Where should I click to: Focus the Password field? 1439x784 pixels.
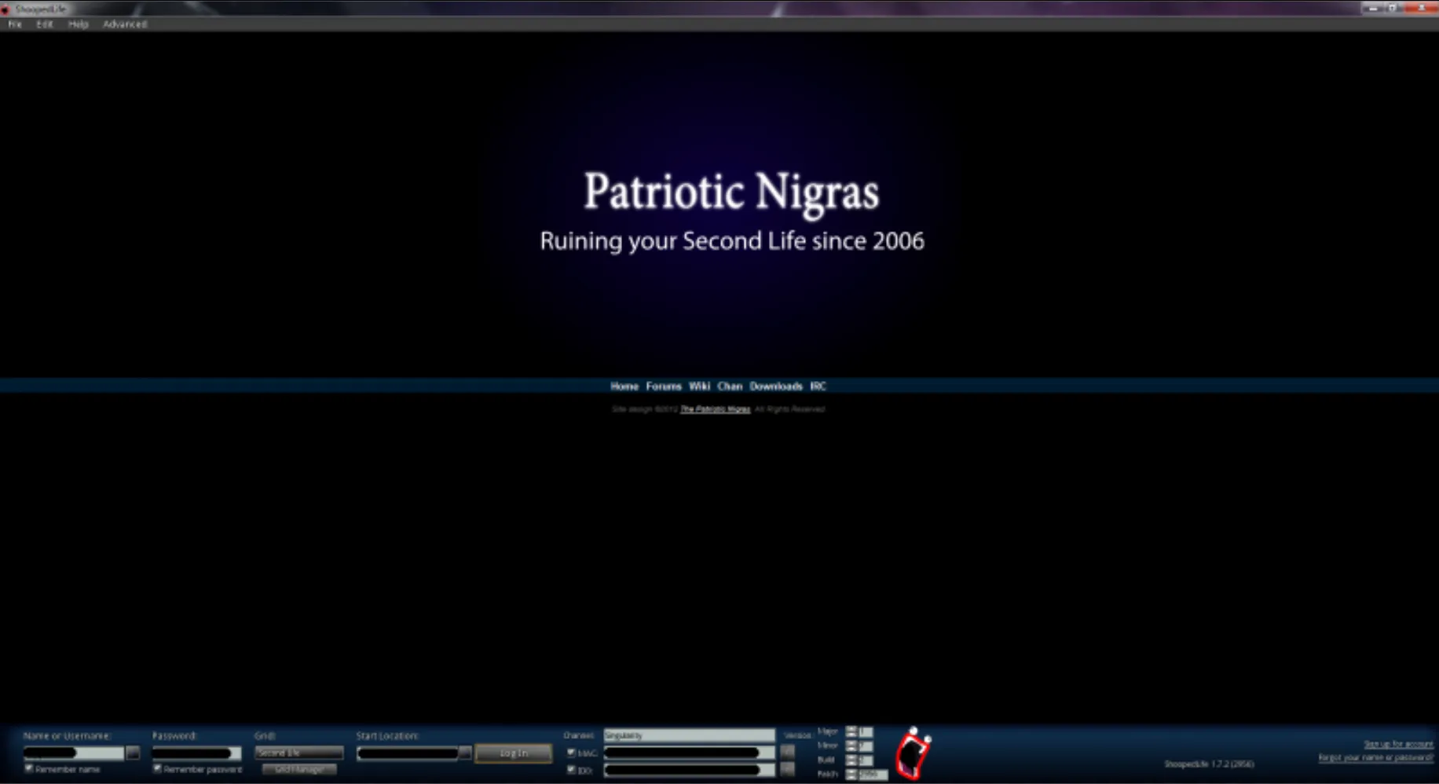click(196, 753)
